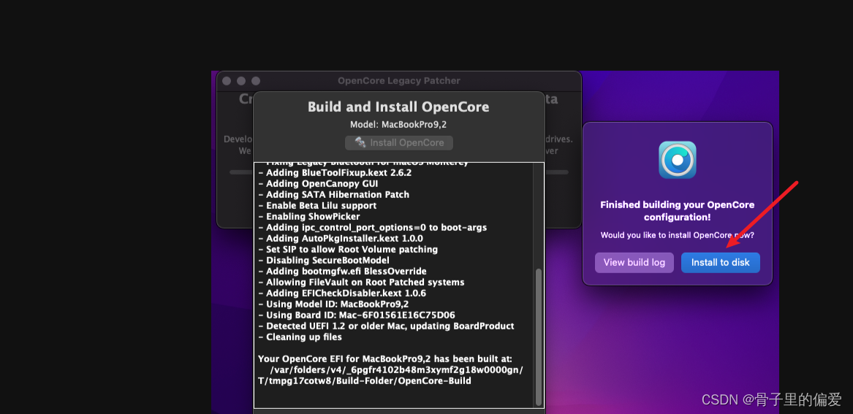
Task: Select line Adding AutoPkgInstaller.kext 1.0.0
Action: [x=341, y=239]
